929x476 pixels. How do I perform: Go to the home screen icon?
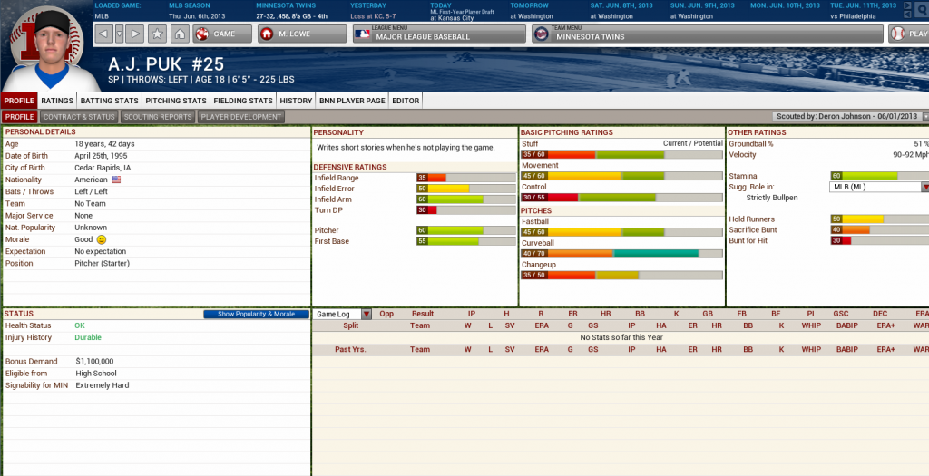[x=180, y=34]
